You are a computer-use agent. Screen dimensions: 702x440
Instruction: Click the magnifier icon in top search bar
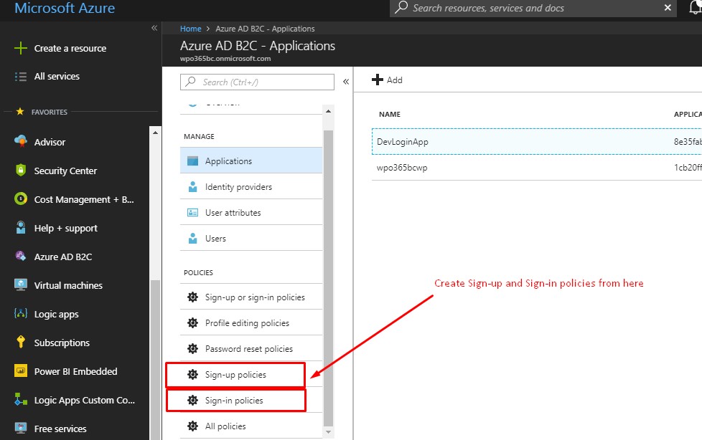pos(401,7)
